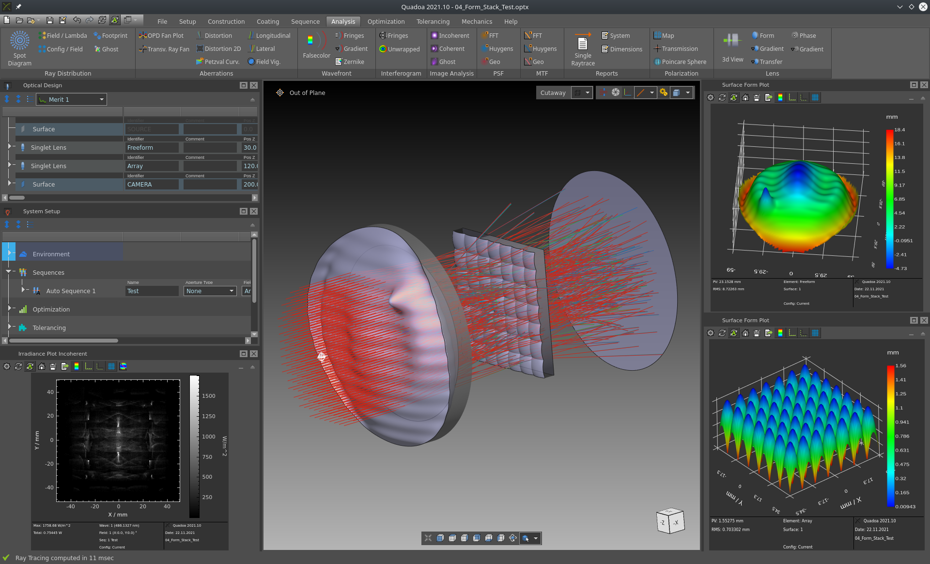The height and width of the screenshot is (564, 930).
Task: Open the Cutaway mode dropdown in 3D view
Action: click(587, 93)
